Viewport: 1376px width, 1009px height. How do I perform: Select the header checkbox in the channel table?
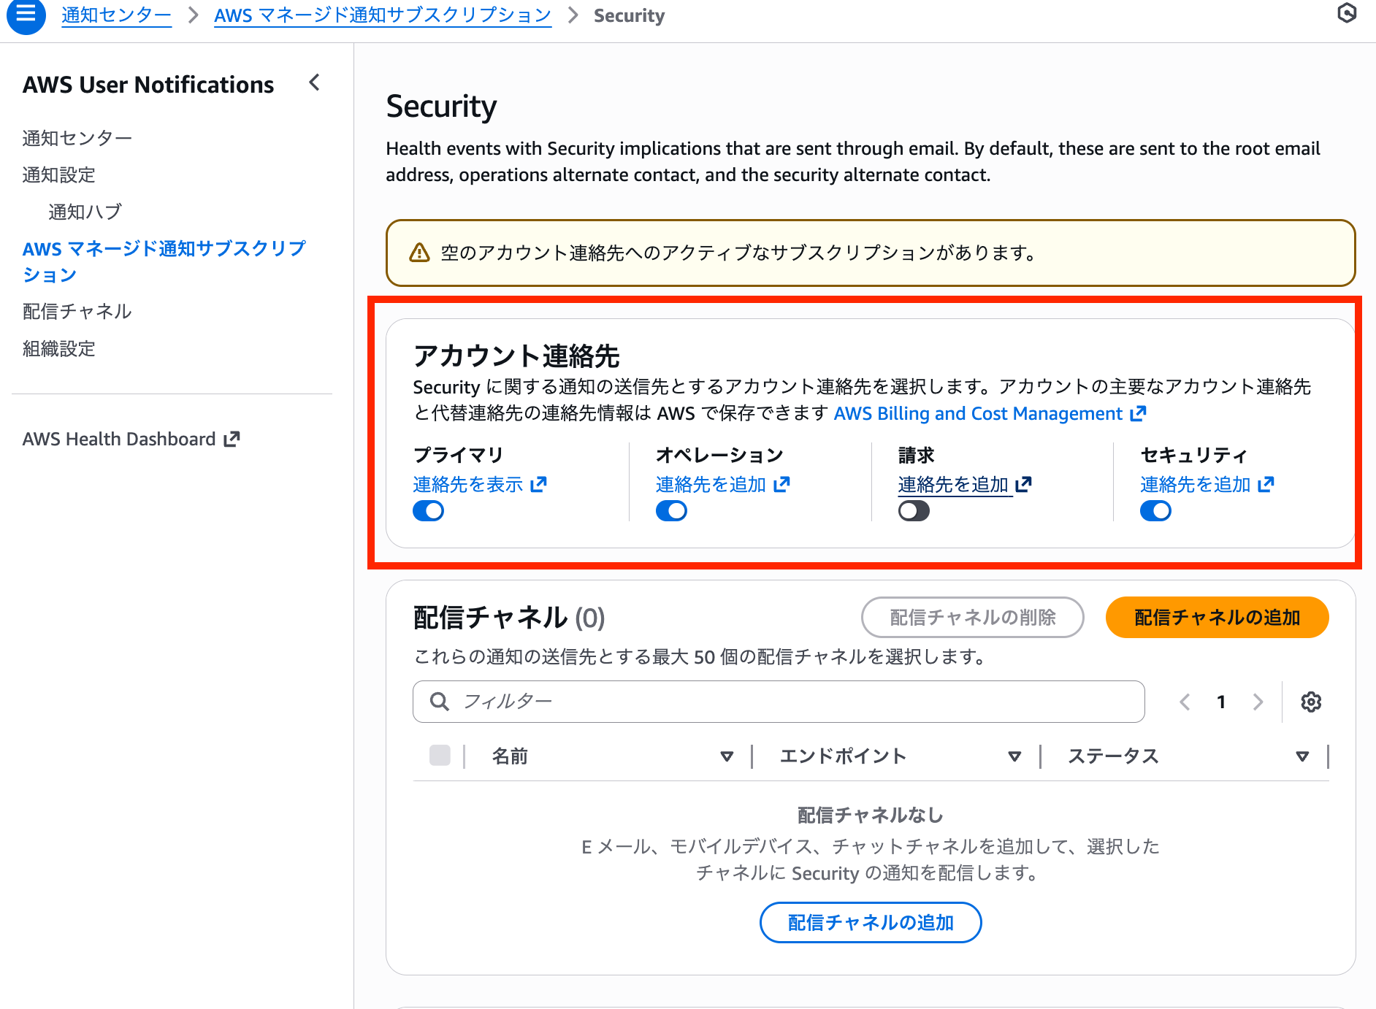click(x=439, y=756)
